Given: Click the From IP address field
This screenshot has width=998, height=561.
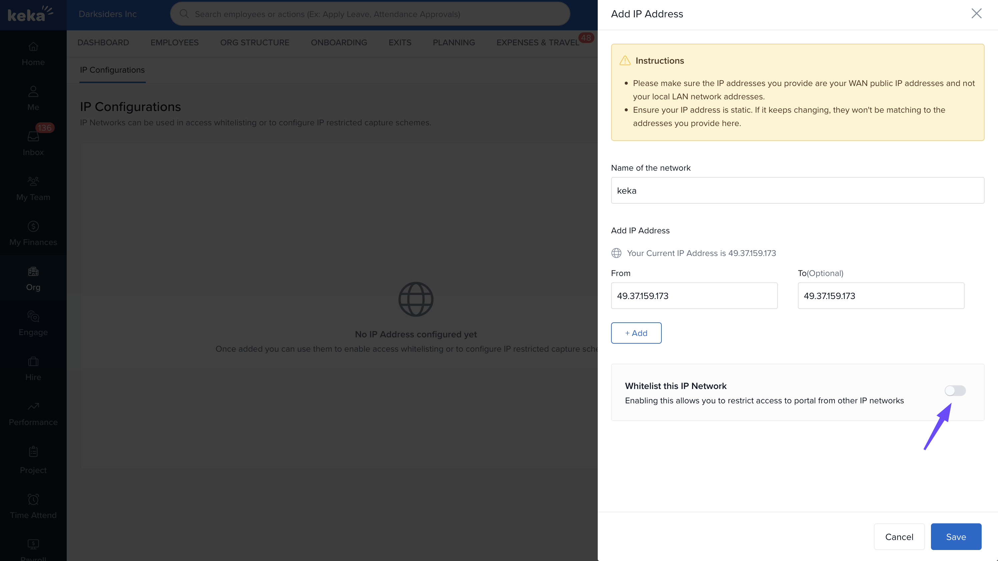Looking at the screenshot, I should pyautogui.click(x=694, y=296).
